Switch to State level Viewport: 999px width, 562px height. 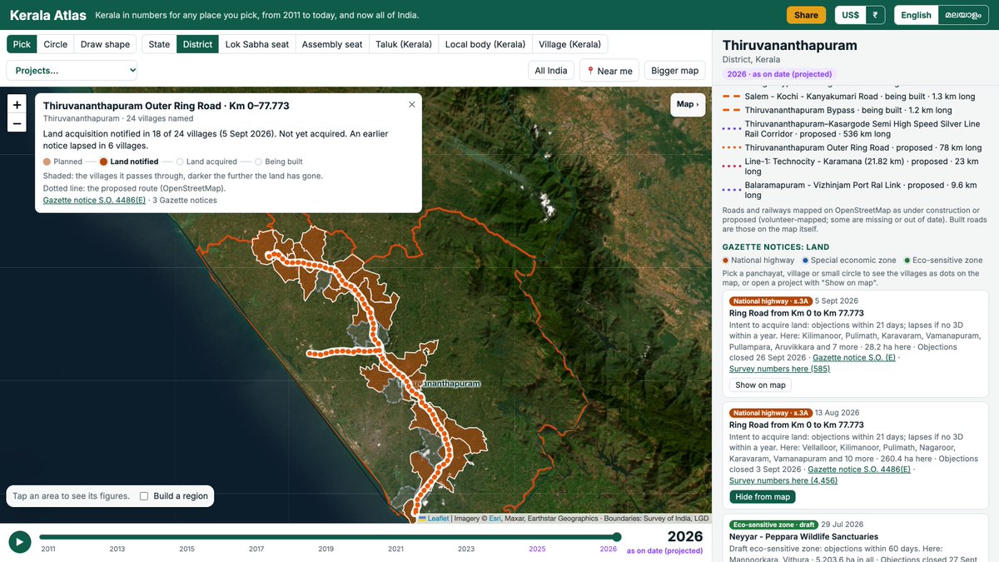pos(159,44)
